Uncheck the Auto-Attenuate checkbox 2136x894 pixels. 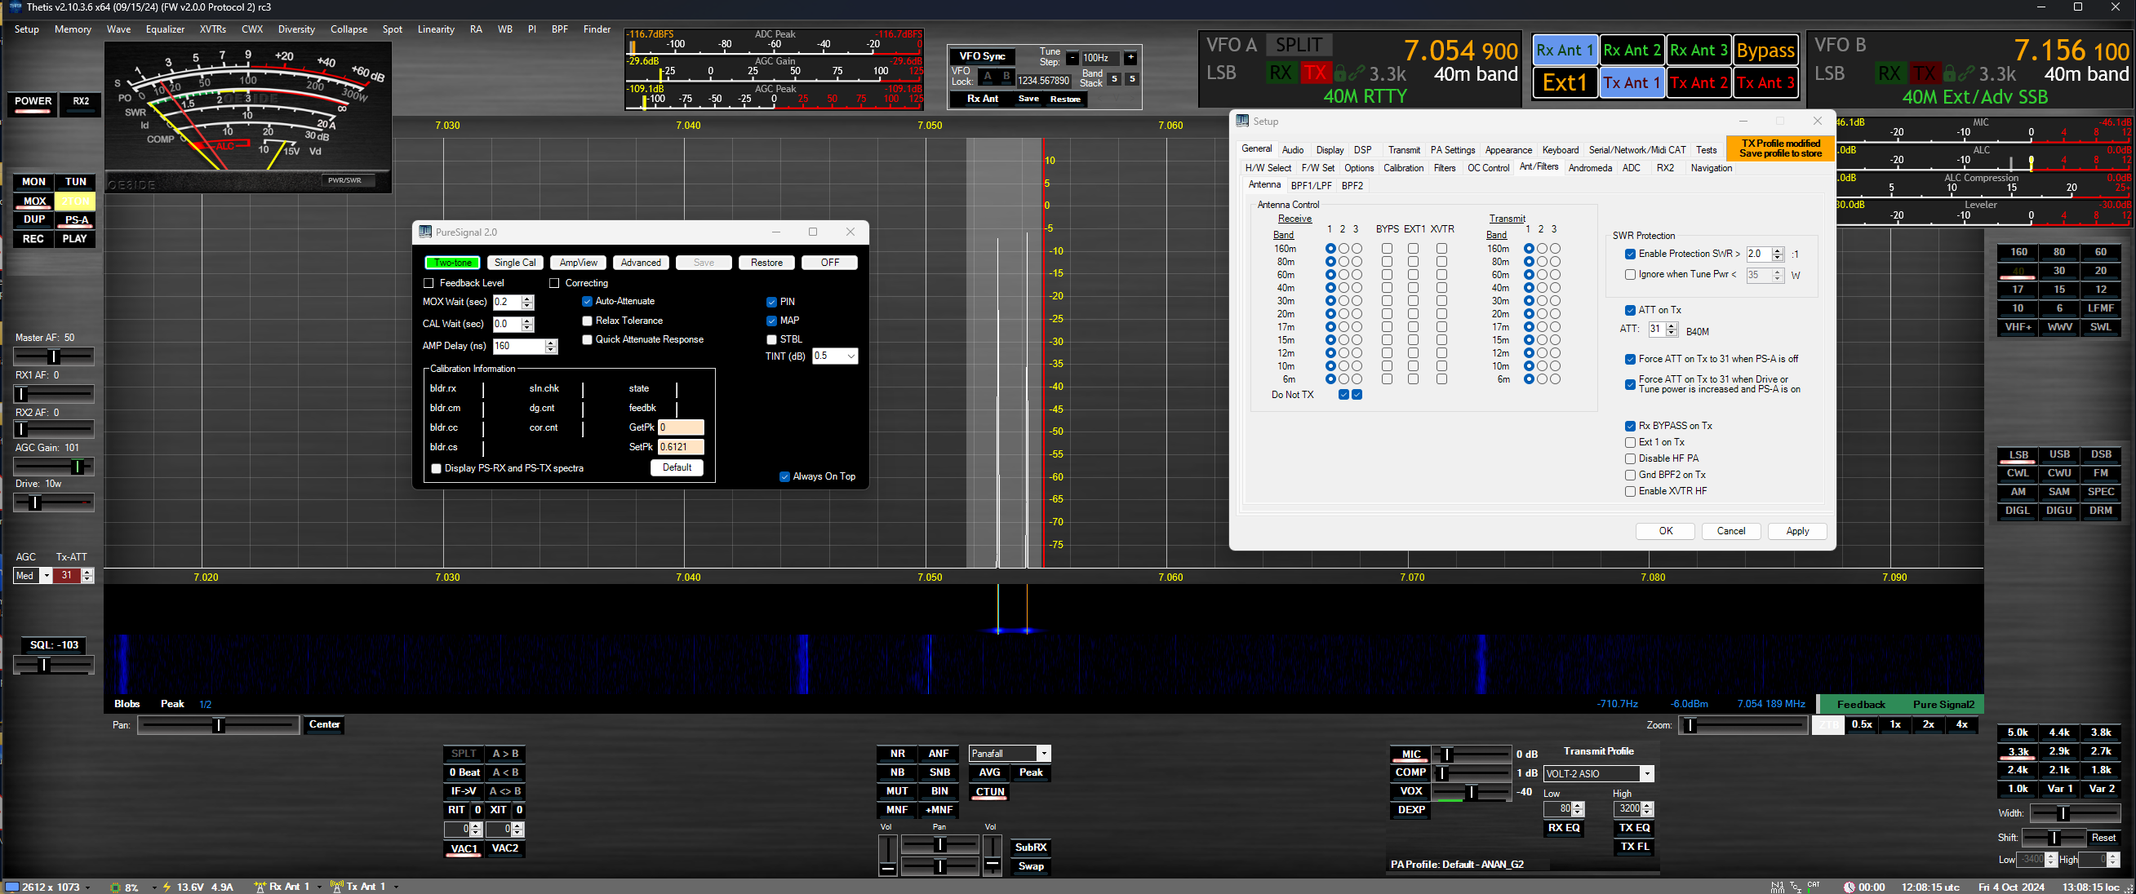[x=587, y=302]
